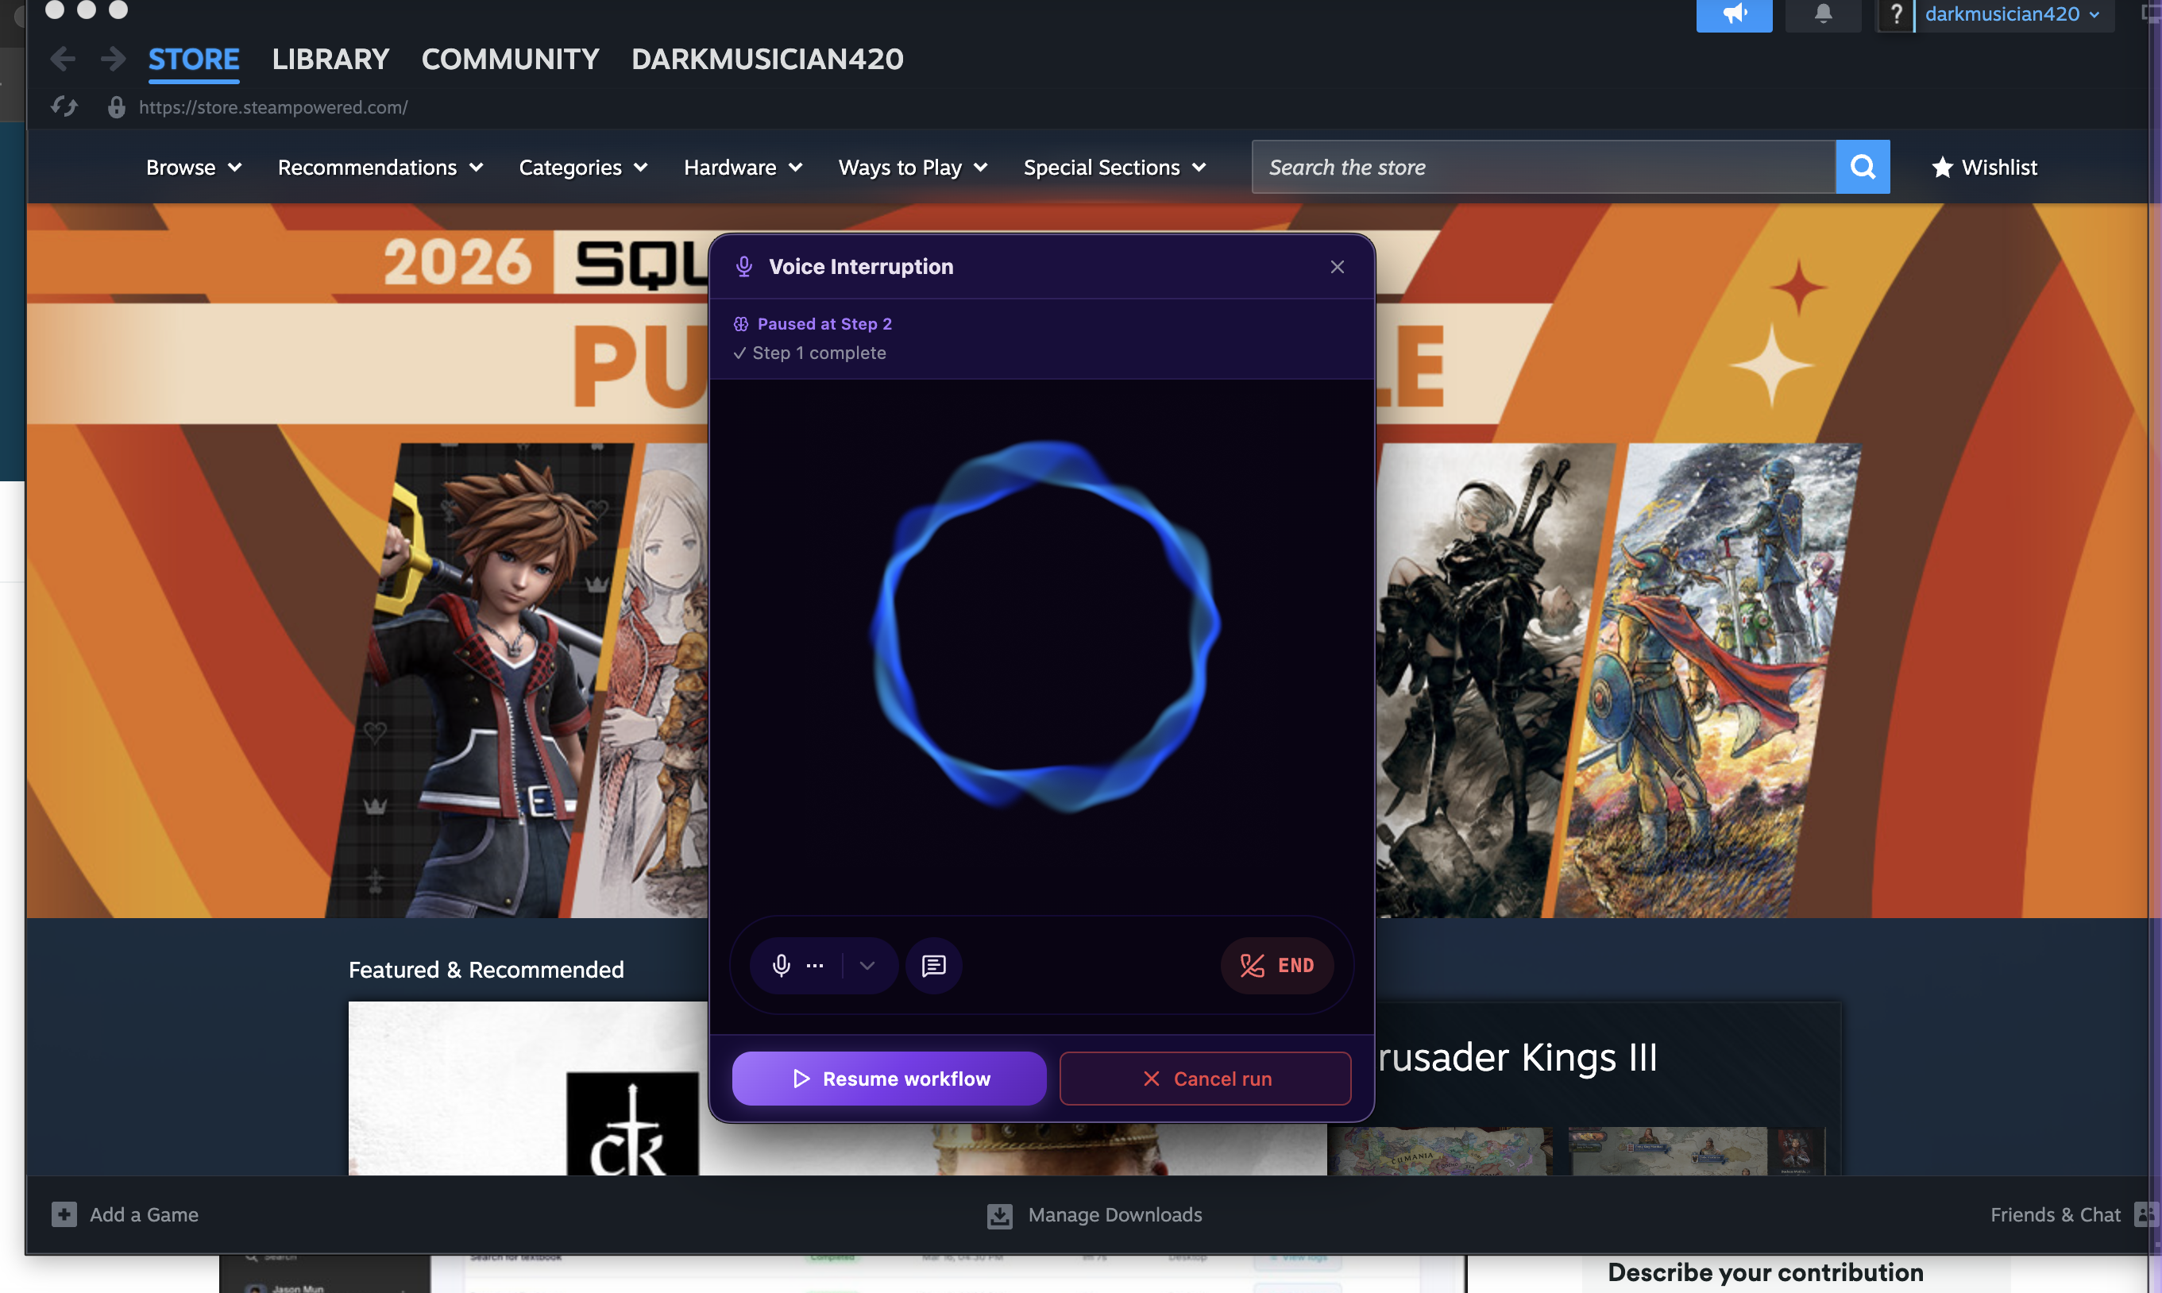Image resolution: width=2162 pixels, height=1293 pixels.
Task: Open the transcript chat icon in voice panel
Action: [933, 966]
